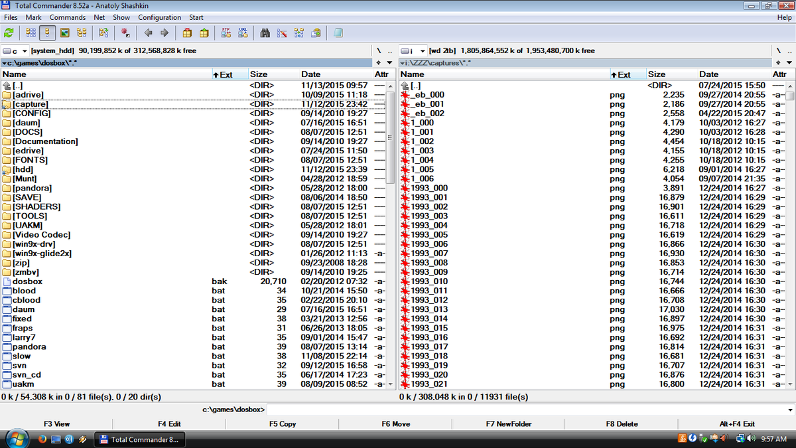Select the [SHADERS] folder row
The height and width of the screenshot is (448, 796).
(x=193, y=206)
